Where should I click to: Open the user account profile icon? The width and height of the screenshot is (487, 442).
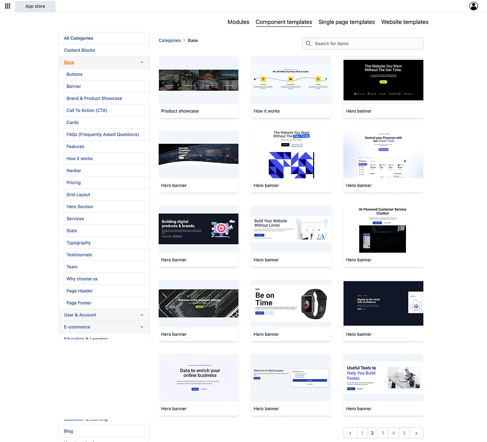click(x=473, y=6)
